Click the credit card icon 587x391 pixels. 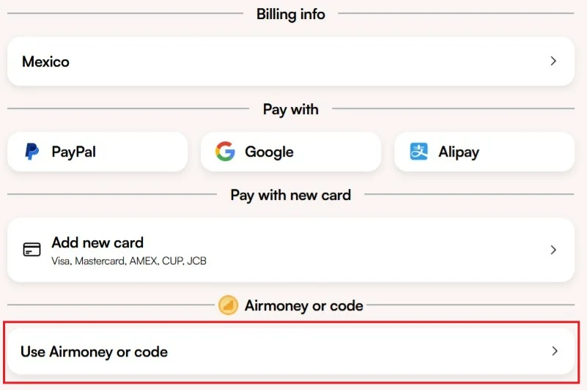32,250
